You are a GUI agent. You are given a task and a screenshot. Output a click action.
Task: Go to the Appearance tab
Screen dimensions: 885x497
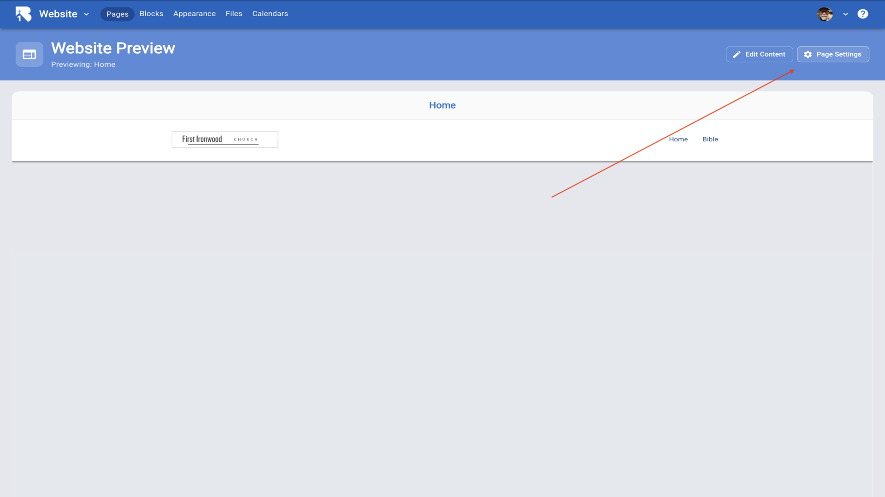(x=194, y=14)
